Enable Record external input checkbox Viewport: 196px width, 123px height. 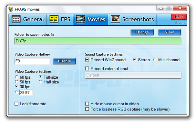pos(87,68)
